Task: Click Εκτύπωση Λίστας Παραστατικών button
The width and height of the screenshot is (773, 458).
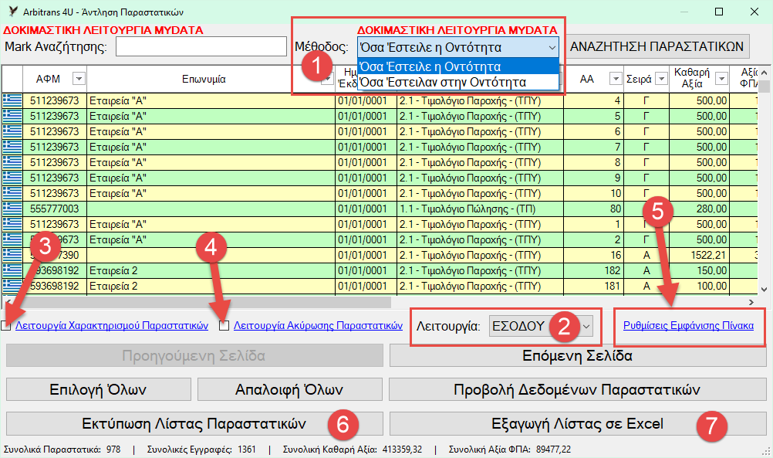Action: click(x=194, y=424)
